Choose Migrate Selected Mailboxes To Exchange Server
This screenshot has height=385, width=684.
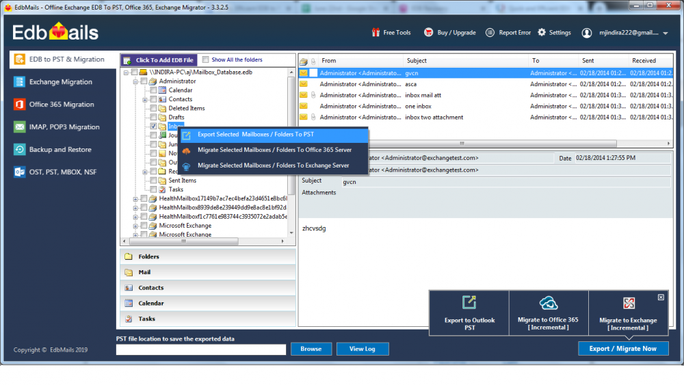pyautogui.click(x=273, y=165)
